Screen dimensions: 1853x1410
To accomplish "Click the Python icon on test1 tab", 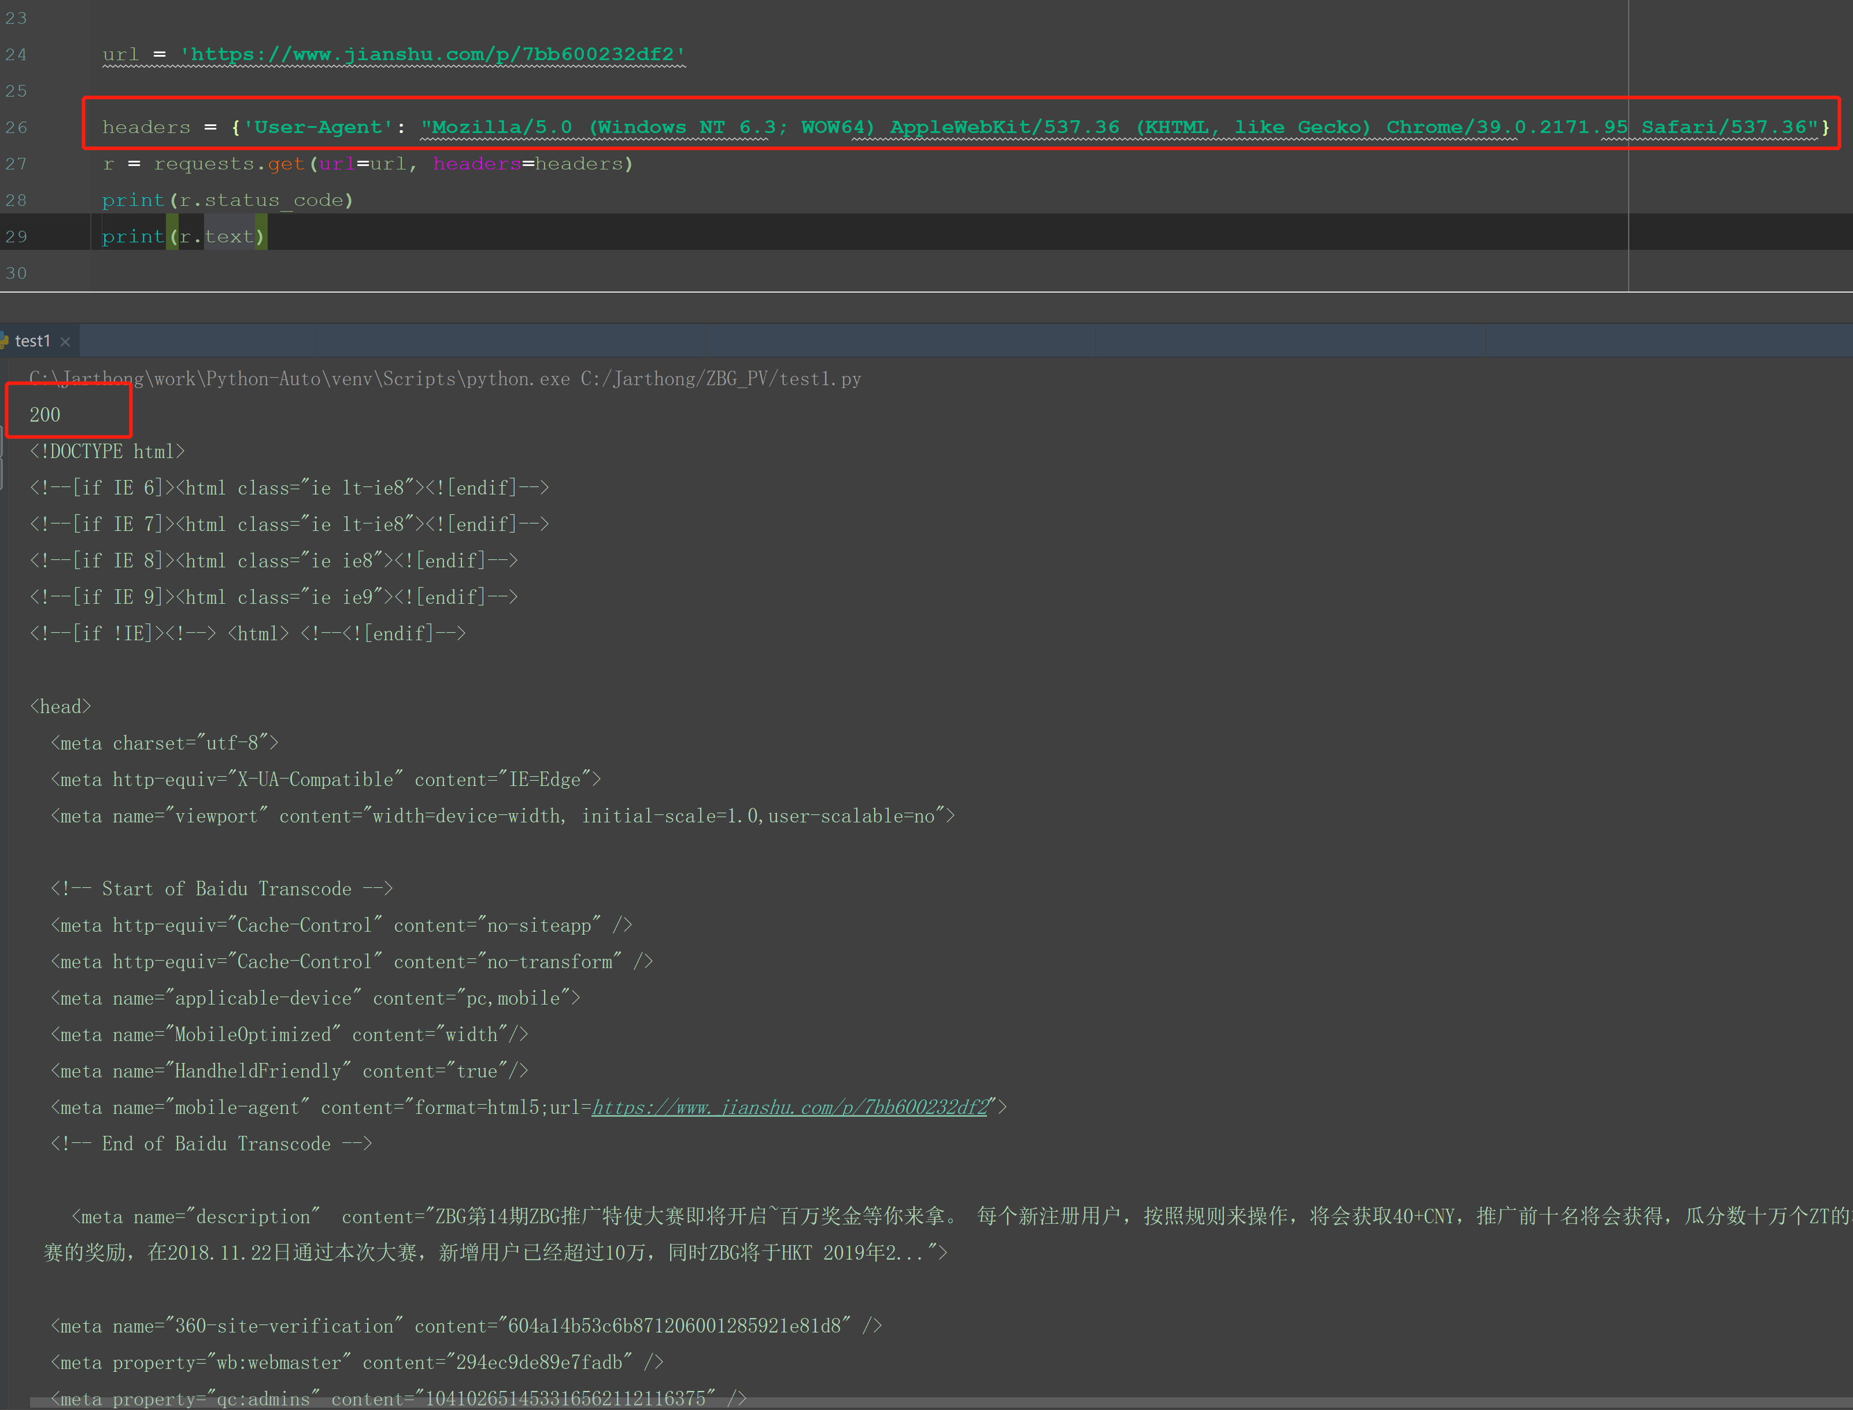I will click(x=4, y=341).
